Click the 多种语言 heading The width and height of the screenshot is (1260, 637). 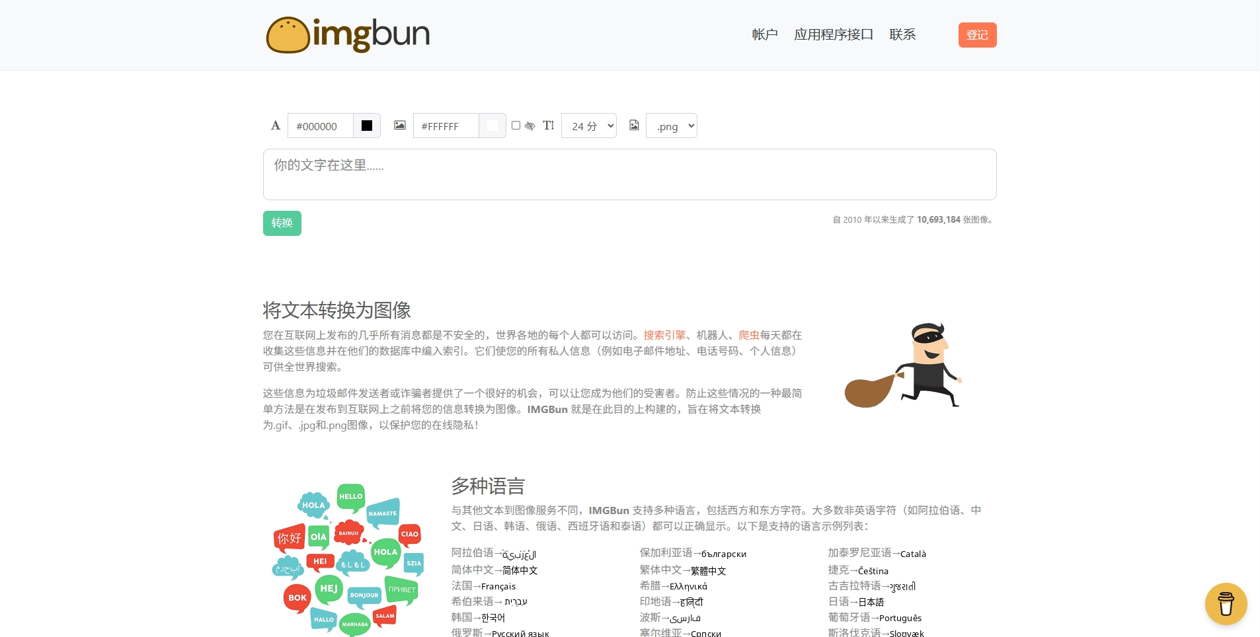tap(488, 486)
